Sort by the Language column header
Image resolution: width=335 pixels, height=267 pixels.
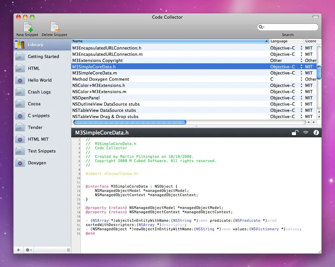point(286,41)
